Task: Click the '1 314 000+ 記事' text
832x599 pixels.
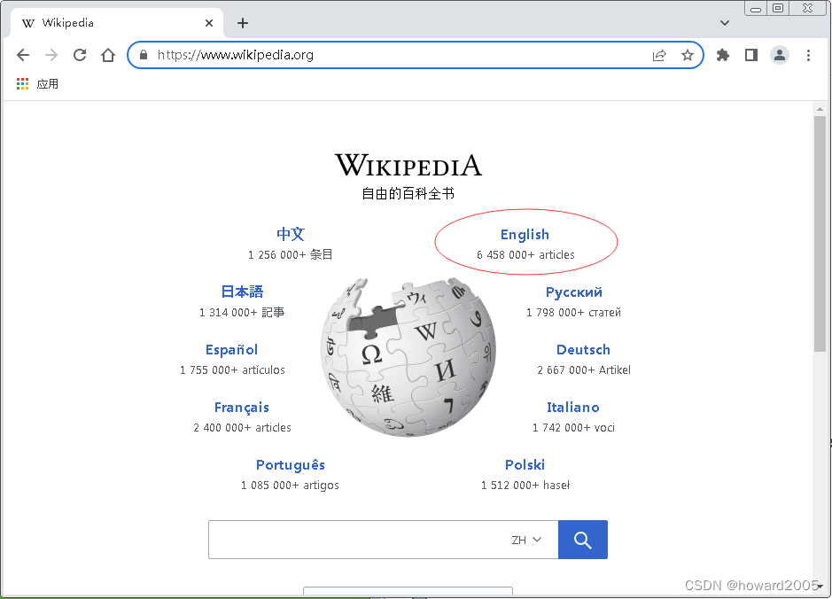Action: (242, 313)
